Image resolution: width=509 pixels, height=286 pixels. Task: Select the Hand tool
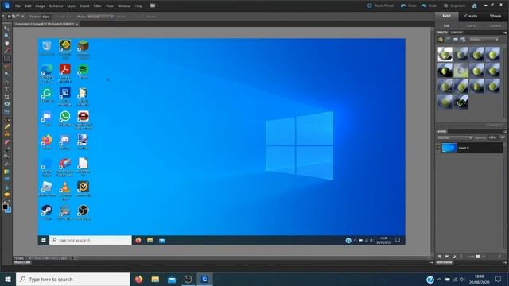click(6, 43)
